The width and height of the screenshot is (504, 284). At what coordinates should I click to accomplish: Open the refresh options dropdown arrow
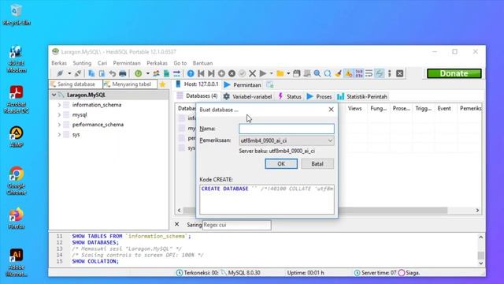click(x=147, y=73)
